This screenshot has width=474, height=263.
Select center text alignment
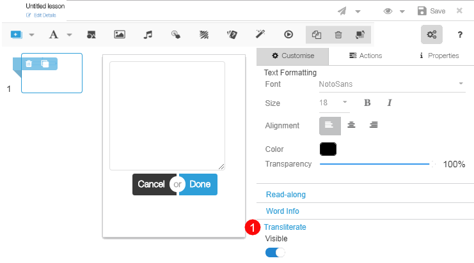pyautogui.click(x=351, y=125)
